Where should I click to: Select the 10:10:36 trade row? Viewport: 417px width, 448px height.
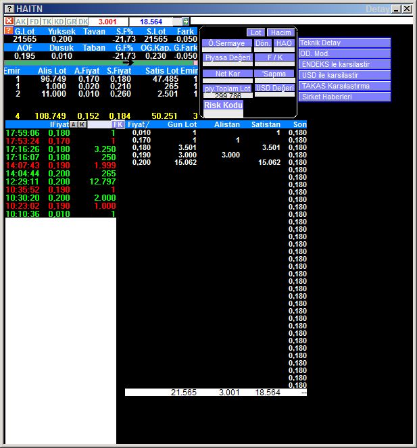click(x=61, y=214)
